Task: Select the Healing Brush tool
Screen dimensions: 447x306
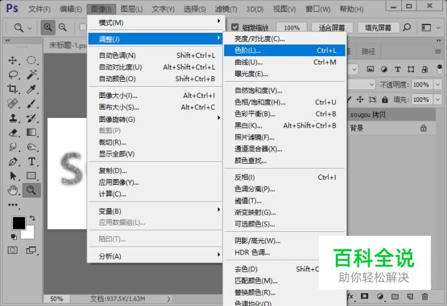Action: [12, 104]
